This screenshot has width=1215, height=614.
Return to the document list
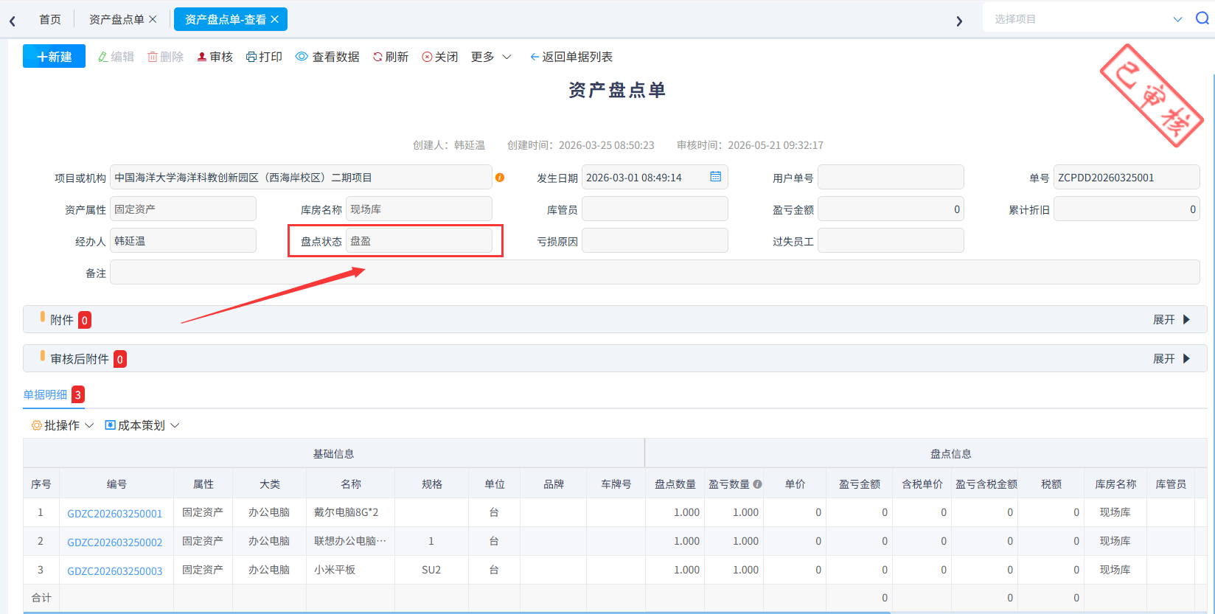click(571, 57)
